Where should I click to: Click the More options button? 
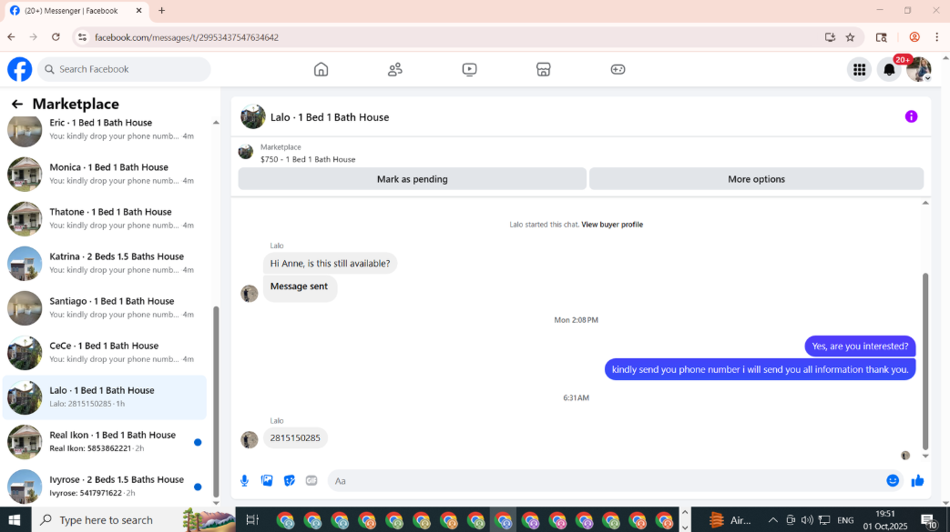click(756, 179)
